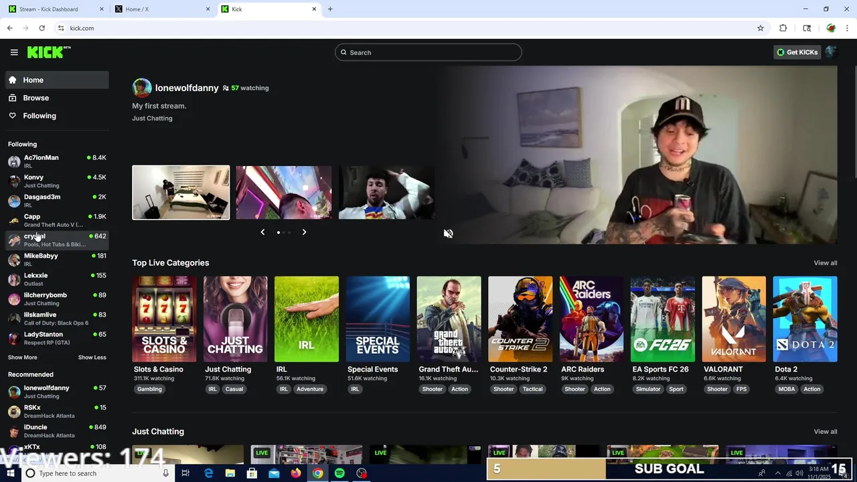Image resolution: width=857 pixels, height=482 pixels.
Task: Open Dota 2 category card
Action: [x=805, y=319]
